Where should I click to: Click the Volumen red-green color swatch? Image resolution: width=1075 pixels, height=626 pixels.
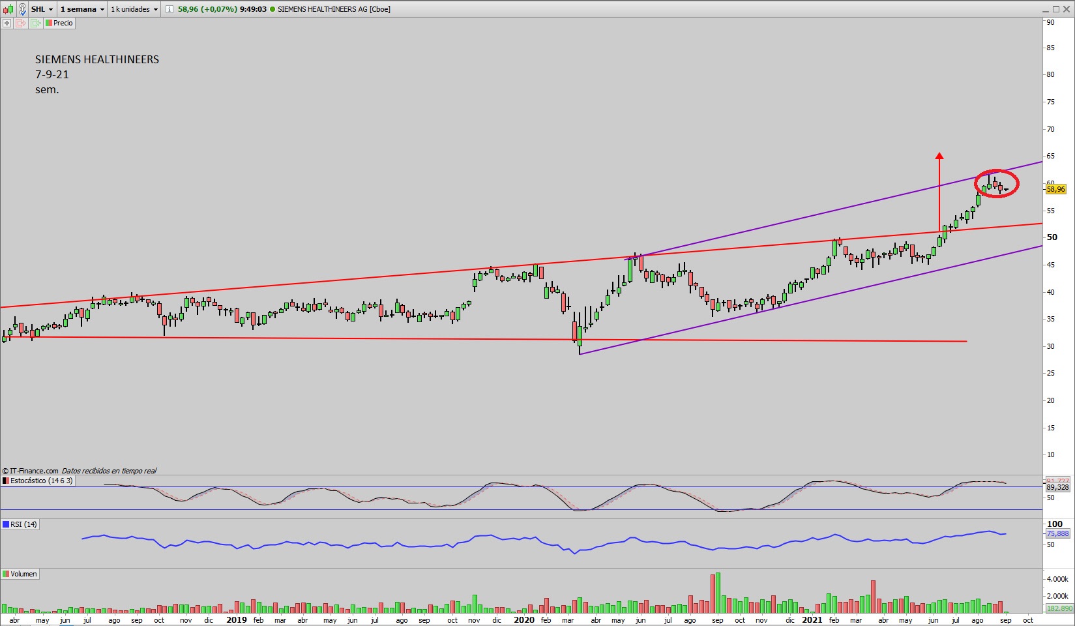(x=6, y=574)
